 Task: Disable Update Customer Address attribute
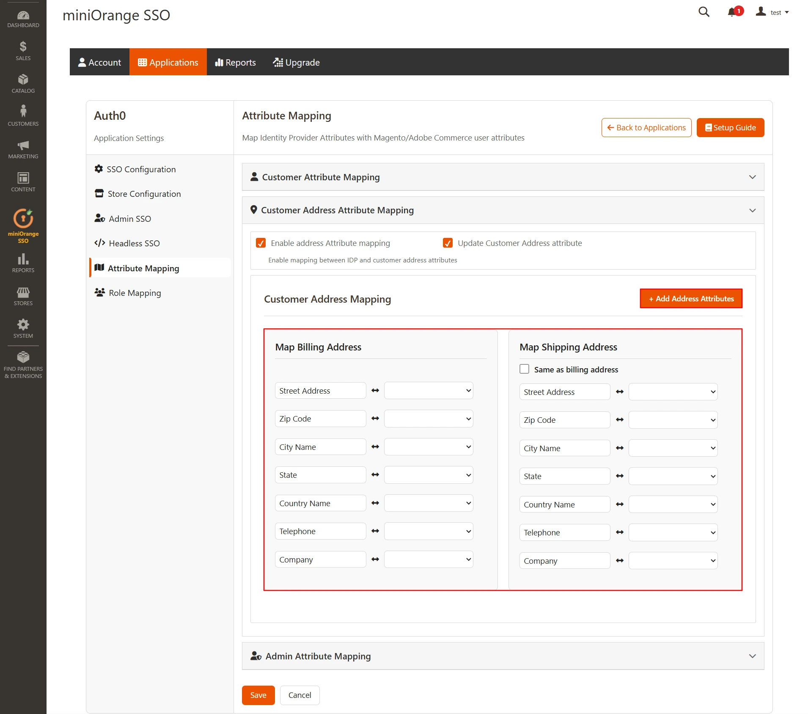(x=448, y=243)
